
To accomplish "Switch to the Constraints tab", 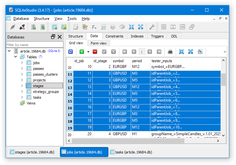I will pos(114,36).
